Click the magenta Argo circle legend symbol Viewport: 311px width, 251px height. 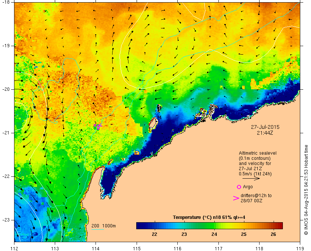pyautogui.click(x=239, y=187)
